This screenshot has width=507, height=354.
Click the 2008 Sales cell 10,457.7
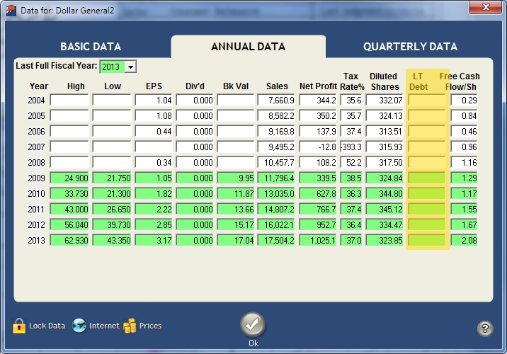[276, 163]
